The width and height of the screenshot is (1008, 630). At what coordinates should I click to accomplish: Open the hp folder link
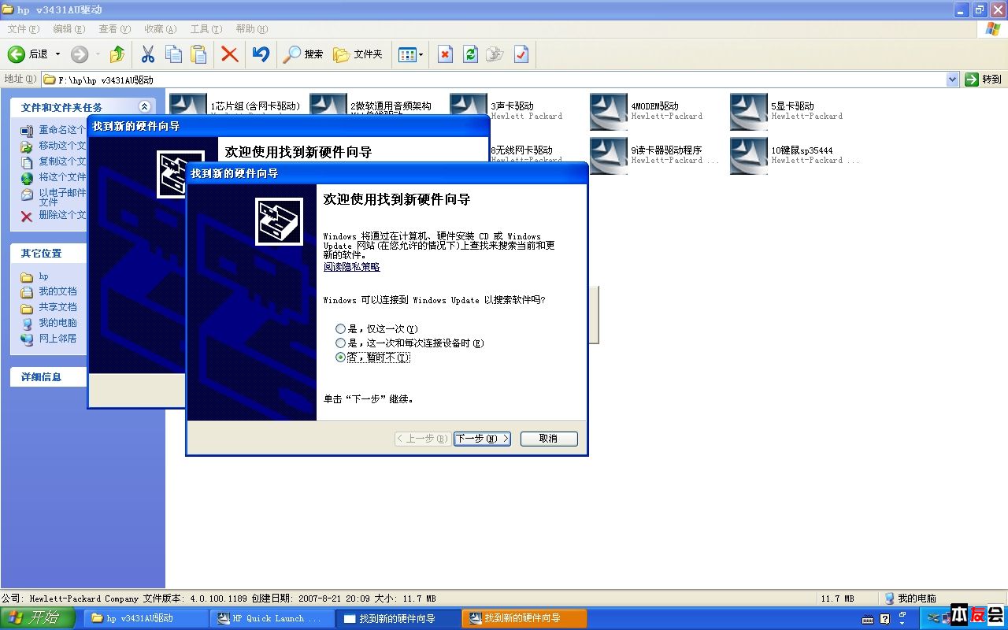[44, 276]
